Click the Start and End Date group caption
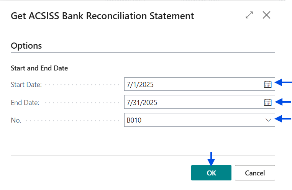This screenshot has width=292, height=190. pos(39,68)
